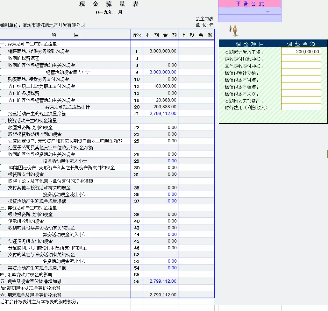The image size is (328, 311).
Task: Click the 四、汇率变动对现金的影响 row label
Action: point(26,275)
